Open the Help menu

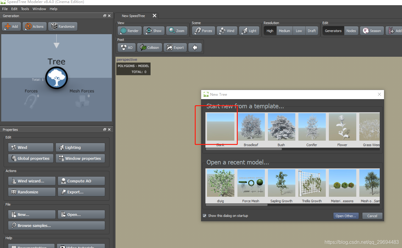coord(53,9)
